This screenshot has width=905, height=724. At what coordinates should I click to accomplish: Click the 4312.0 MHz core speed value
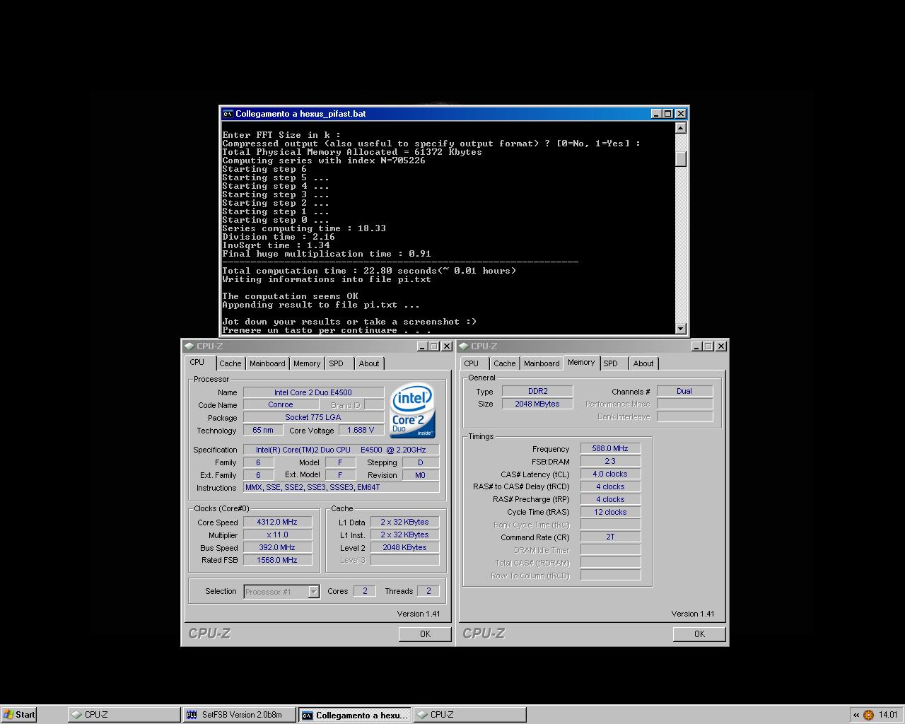tap(277, 522)
